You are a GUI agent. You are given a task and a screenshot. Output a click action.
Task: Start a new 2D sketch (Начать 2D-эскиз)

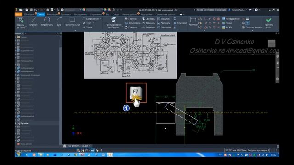pyautogui.click(x=20, y=22)
